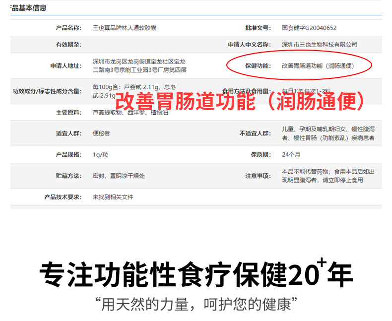Select the applicant address text

[139, 66]
